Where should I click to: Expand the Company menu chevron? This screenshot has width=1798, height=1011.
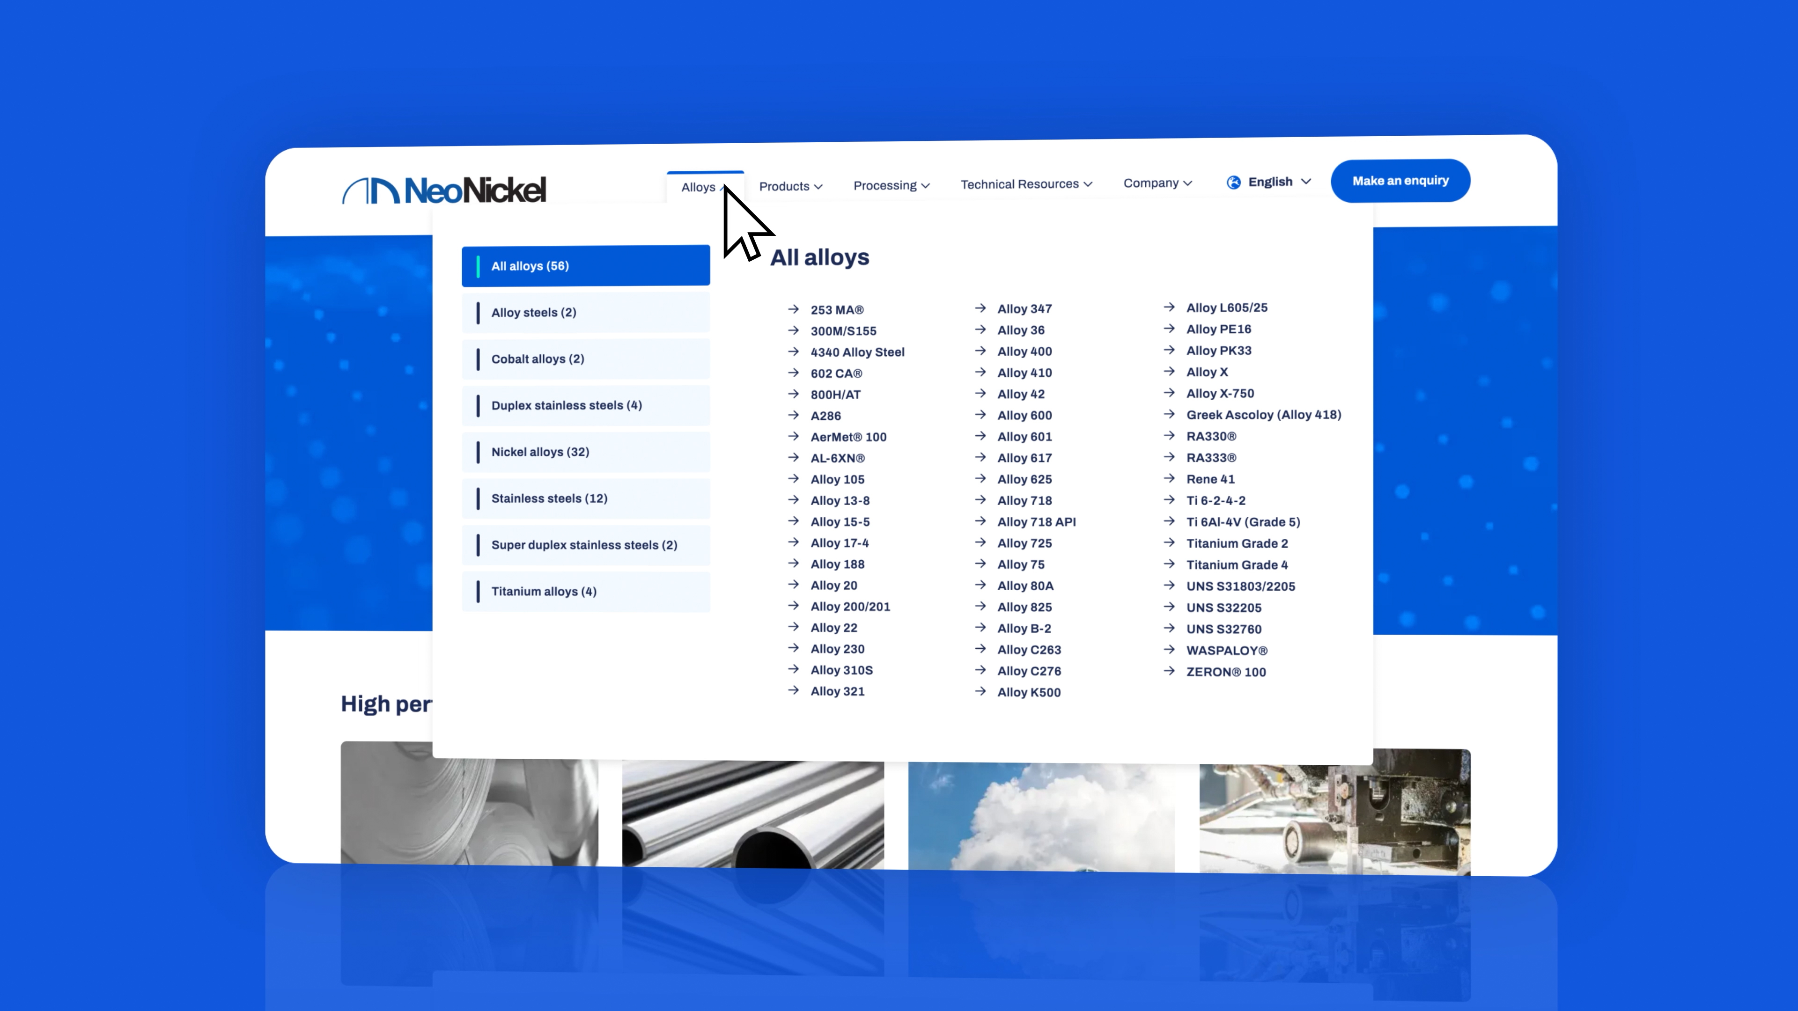tap(1188, 183)
